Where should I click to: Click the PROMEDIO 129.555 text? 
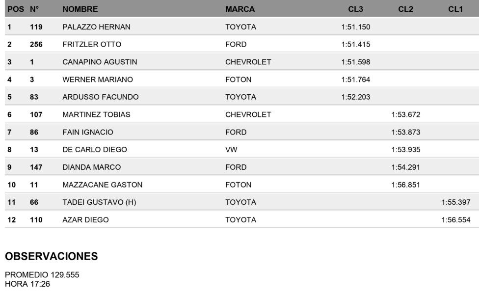42,274
